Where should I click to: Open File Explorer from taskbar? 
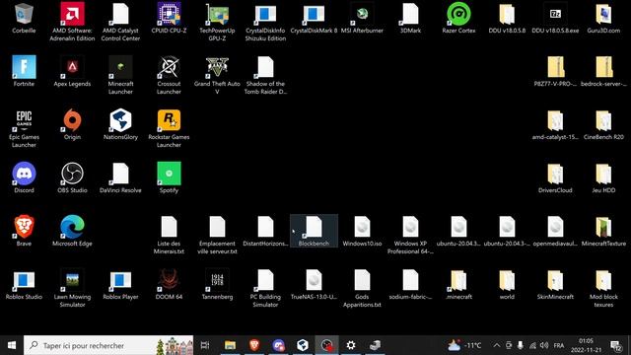230,345
